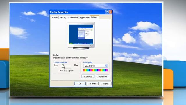
Task: Close the Display Properties dialog
Action: pyautogui.click(x=110, y=12)
